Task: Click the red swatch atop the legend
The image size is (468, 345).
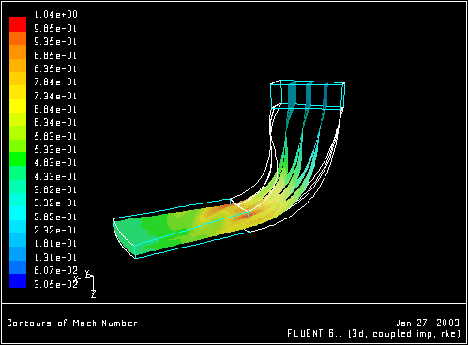Action: 18,24
